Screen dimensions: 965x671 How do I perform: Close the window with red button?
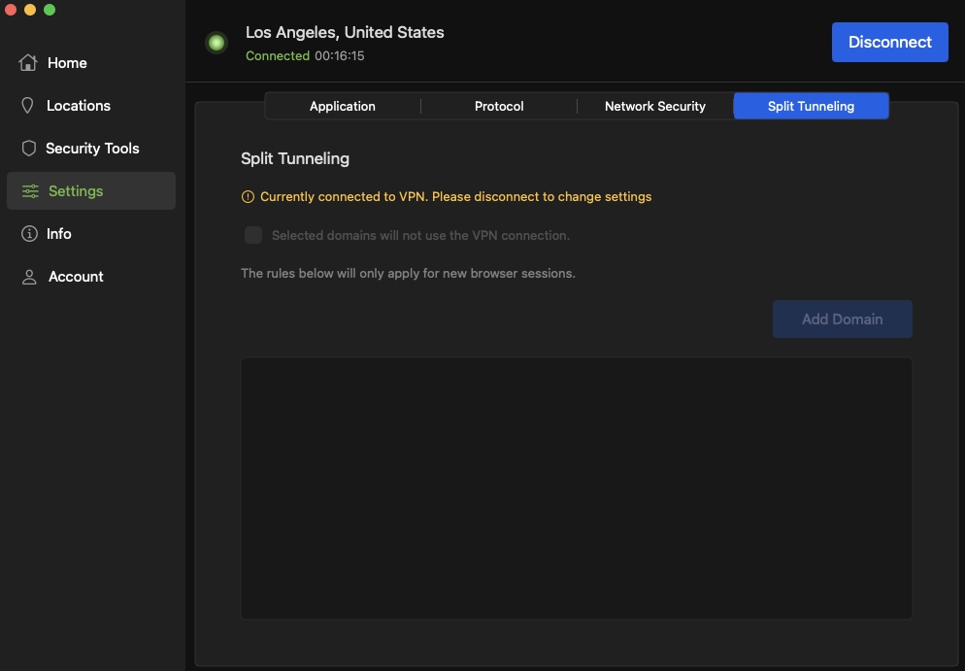point(11,10)
